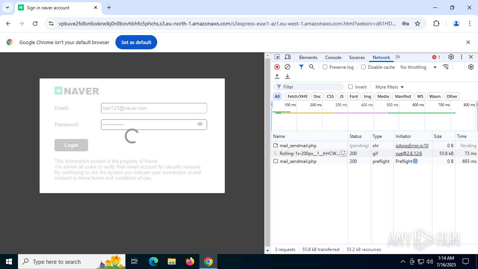Open Chrome tab search dropdown arrow

(x=7, y=7)
